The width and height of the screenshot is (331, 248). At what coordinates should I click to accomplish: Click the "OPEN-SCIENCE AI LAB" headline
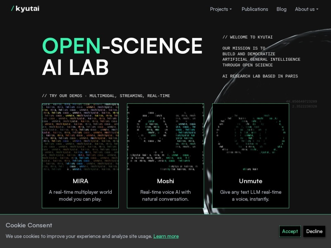tap(122, 56)
